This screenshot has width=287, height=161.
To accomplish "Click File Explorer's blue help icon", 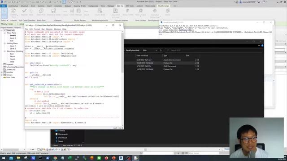I will coord(262,46).
